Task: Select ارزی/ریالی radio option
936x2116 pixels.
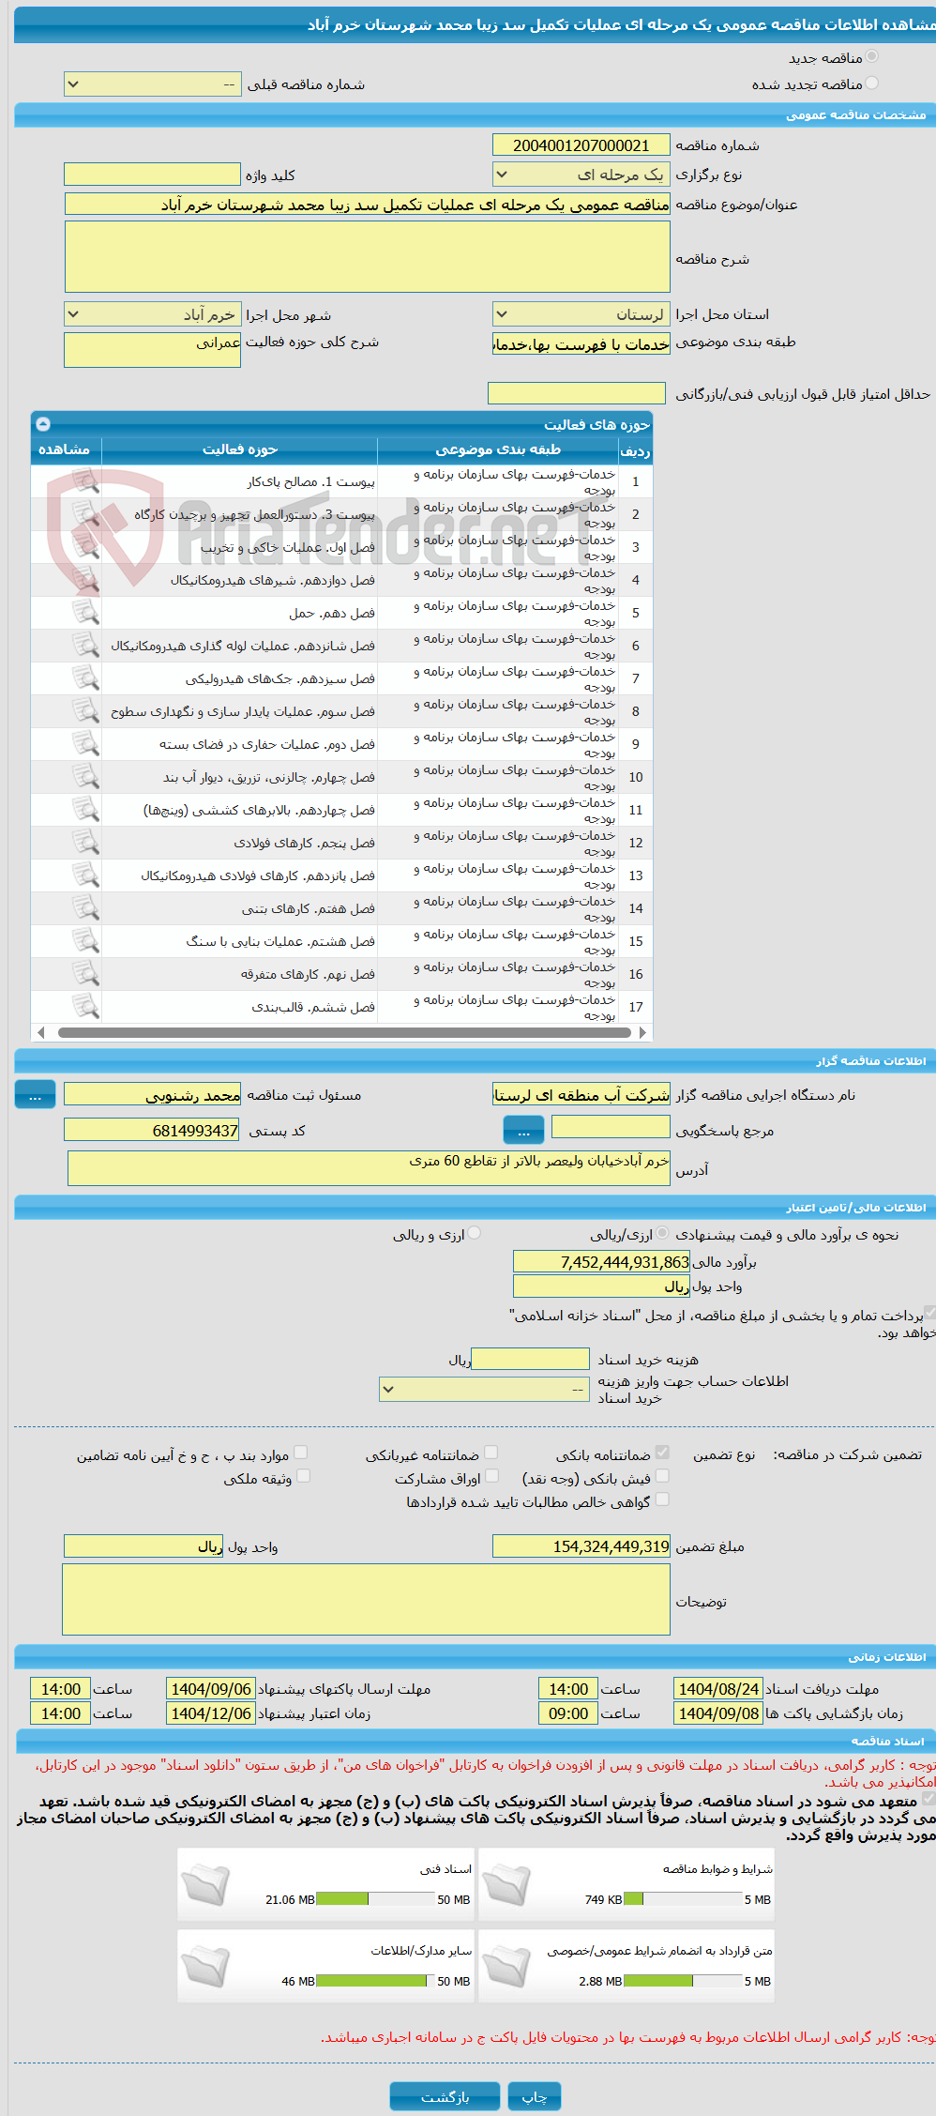Action: (663, 1233)
